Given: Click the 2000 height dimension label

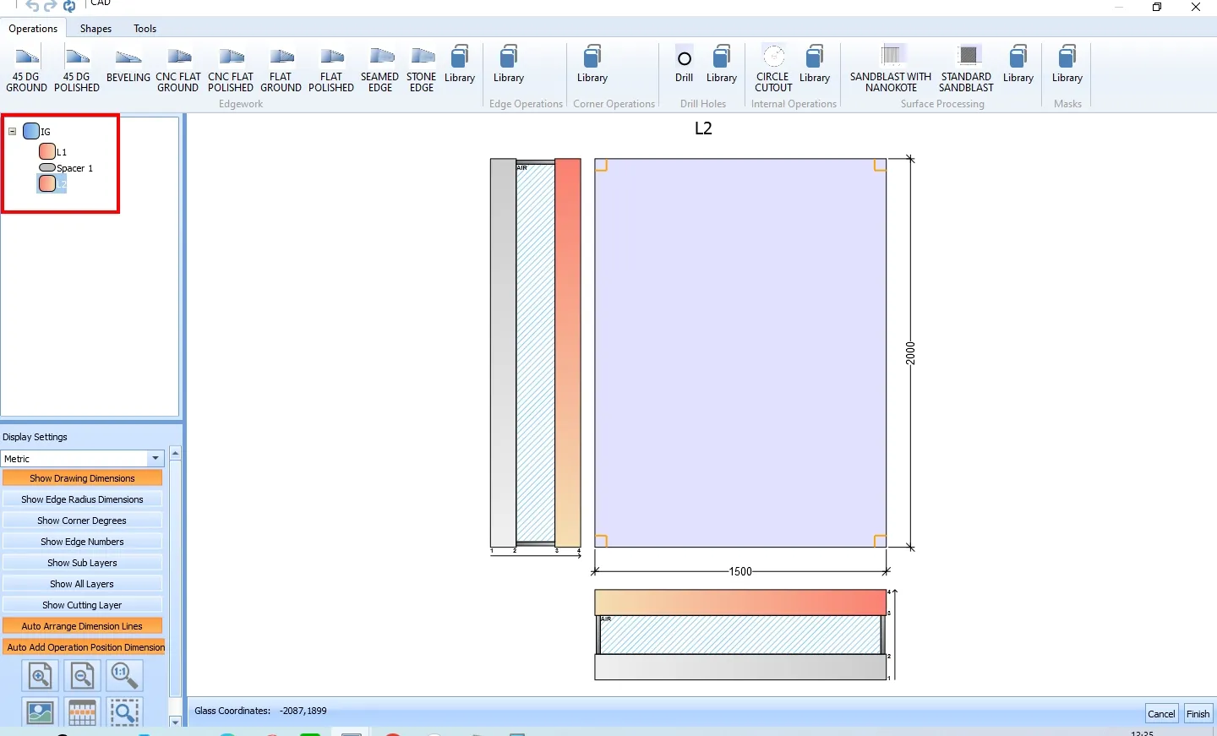Looking at the screenshot, I should click(910, 353).
